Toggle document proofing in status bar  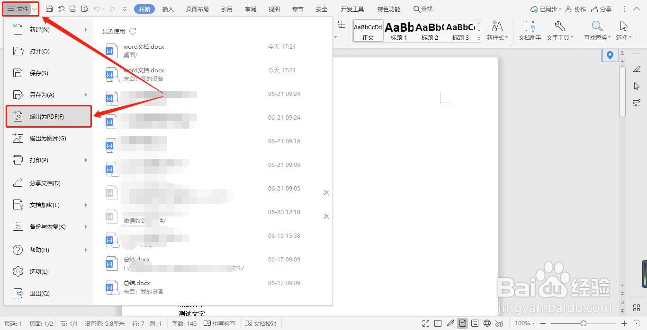[260, 323]
